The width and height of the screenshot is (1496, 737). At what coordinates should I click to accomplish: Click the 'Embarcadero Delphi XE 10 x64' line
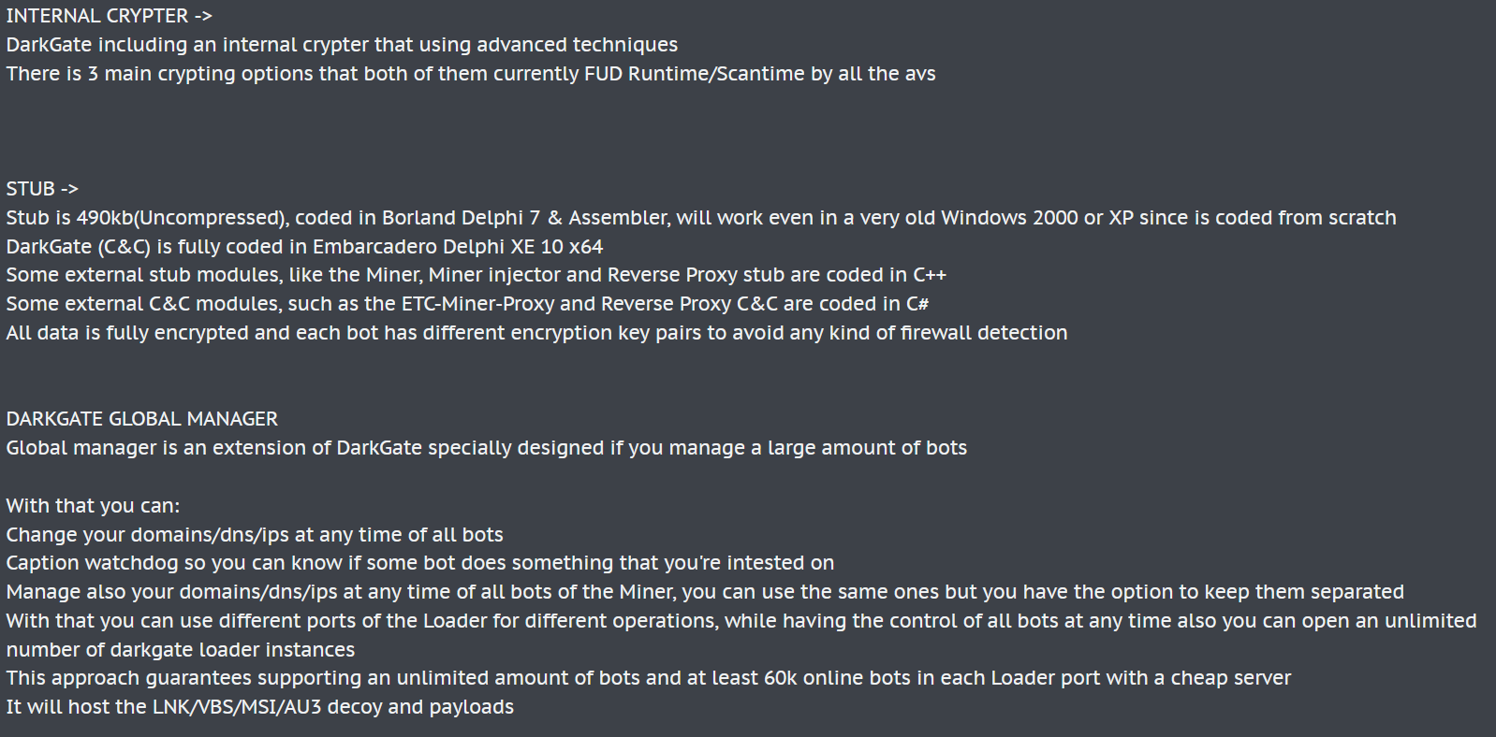pyautogui.click(x=304, y=247)
